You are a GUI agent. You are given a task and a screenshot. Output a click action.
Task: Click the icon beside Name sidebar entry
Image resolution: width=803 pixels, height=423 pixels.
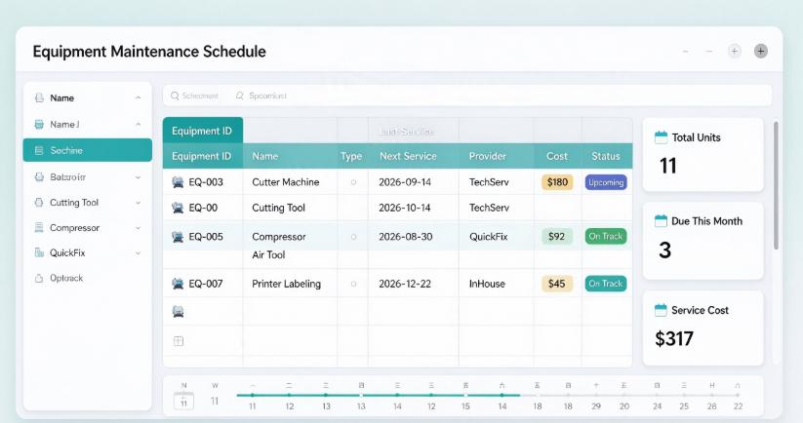(39, 97)
